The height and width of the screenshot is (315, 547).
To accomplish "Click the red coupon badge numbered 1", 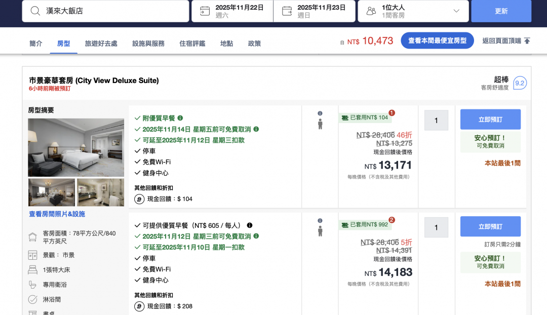I will coord(392,112).
